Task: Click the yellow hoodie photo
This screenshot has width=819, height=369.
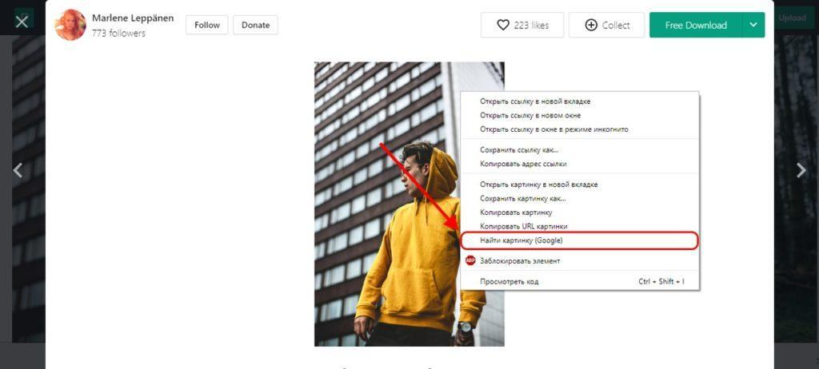Action: 386,204
